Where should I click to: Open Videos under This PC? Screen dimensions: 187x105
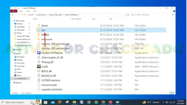[x=19, y=75]
